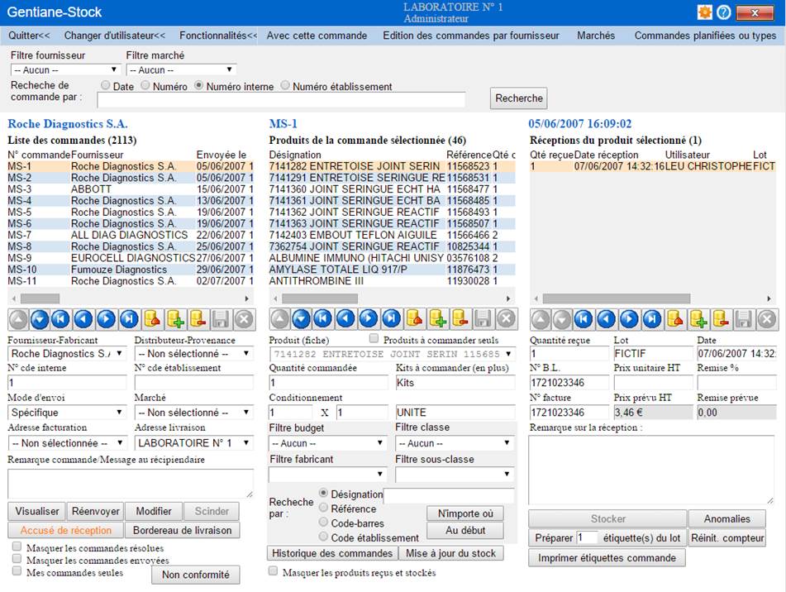
Task: Enable Masquer les commandes résolues checkbox
Action: [x=17, y=546]
